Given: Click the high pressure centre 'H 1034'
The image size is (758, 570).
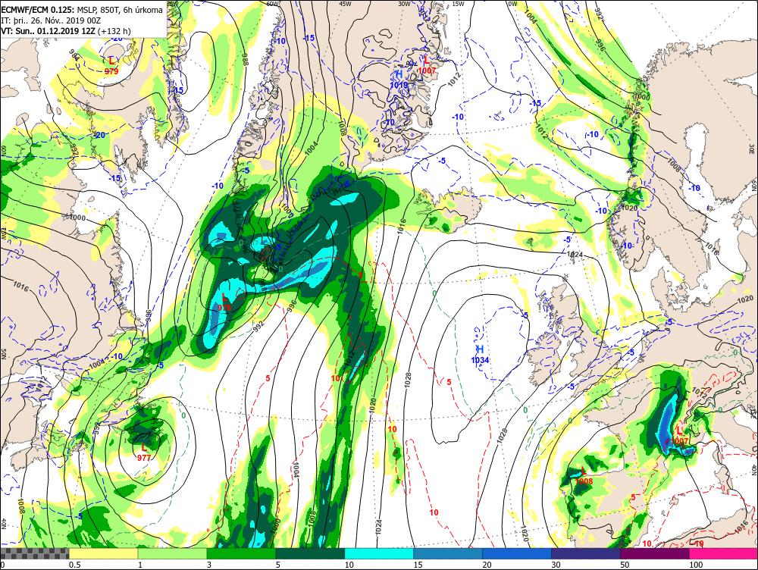Looking at the screenshot, I should [x=480, y=355].
